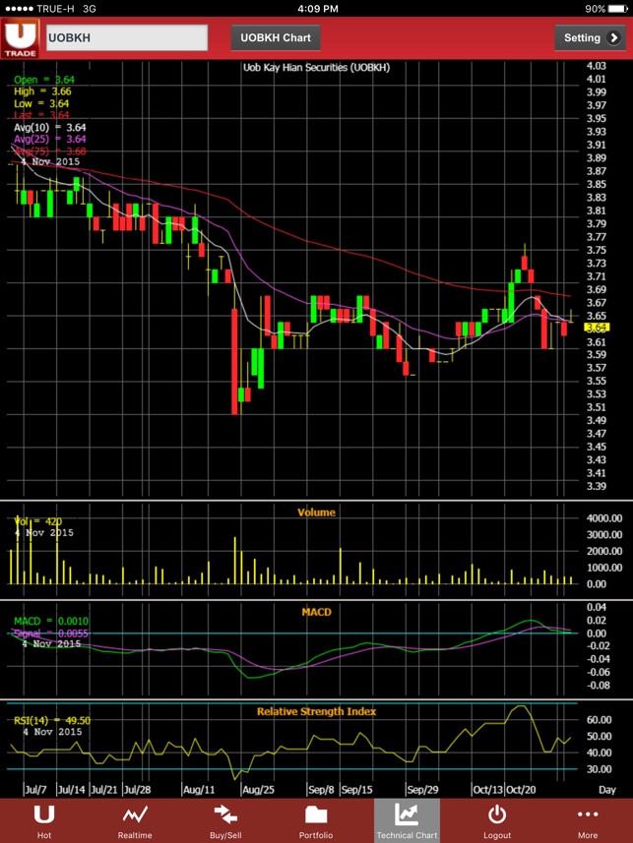Viewport: 633px width, 843px height.
Task: Click the Avg(10) = 3.64 legend
Action: (x=50, y=128)
